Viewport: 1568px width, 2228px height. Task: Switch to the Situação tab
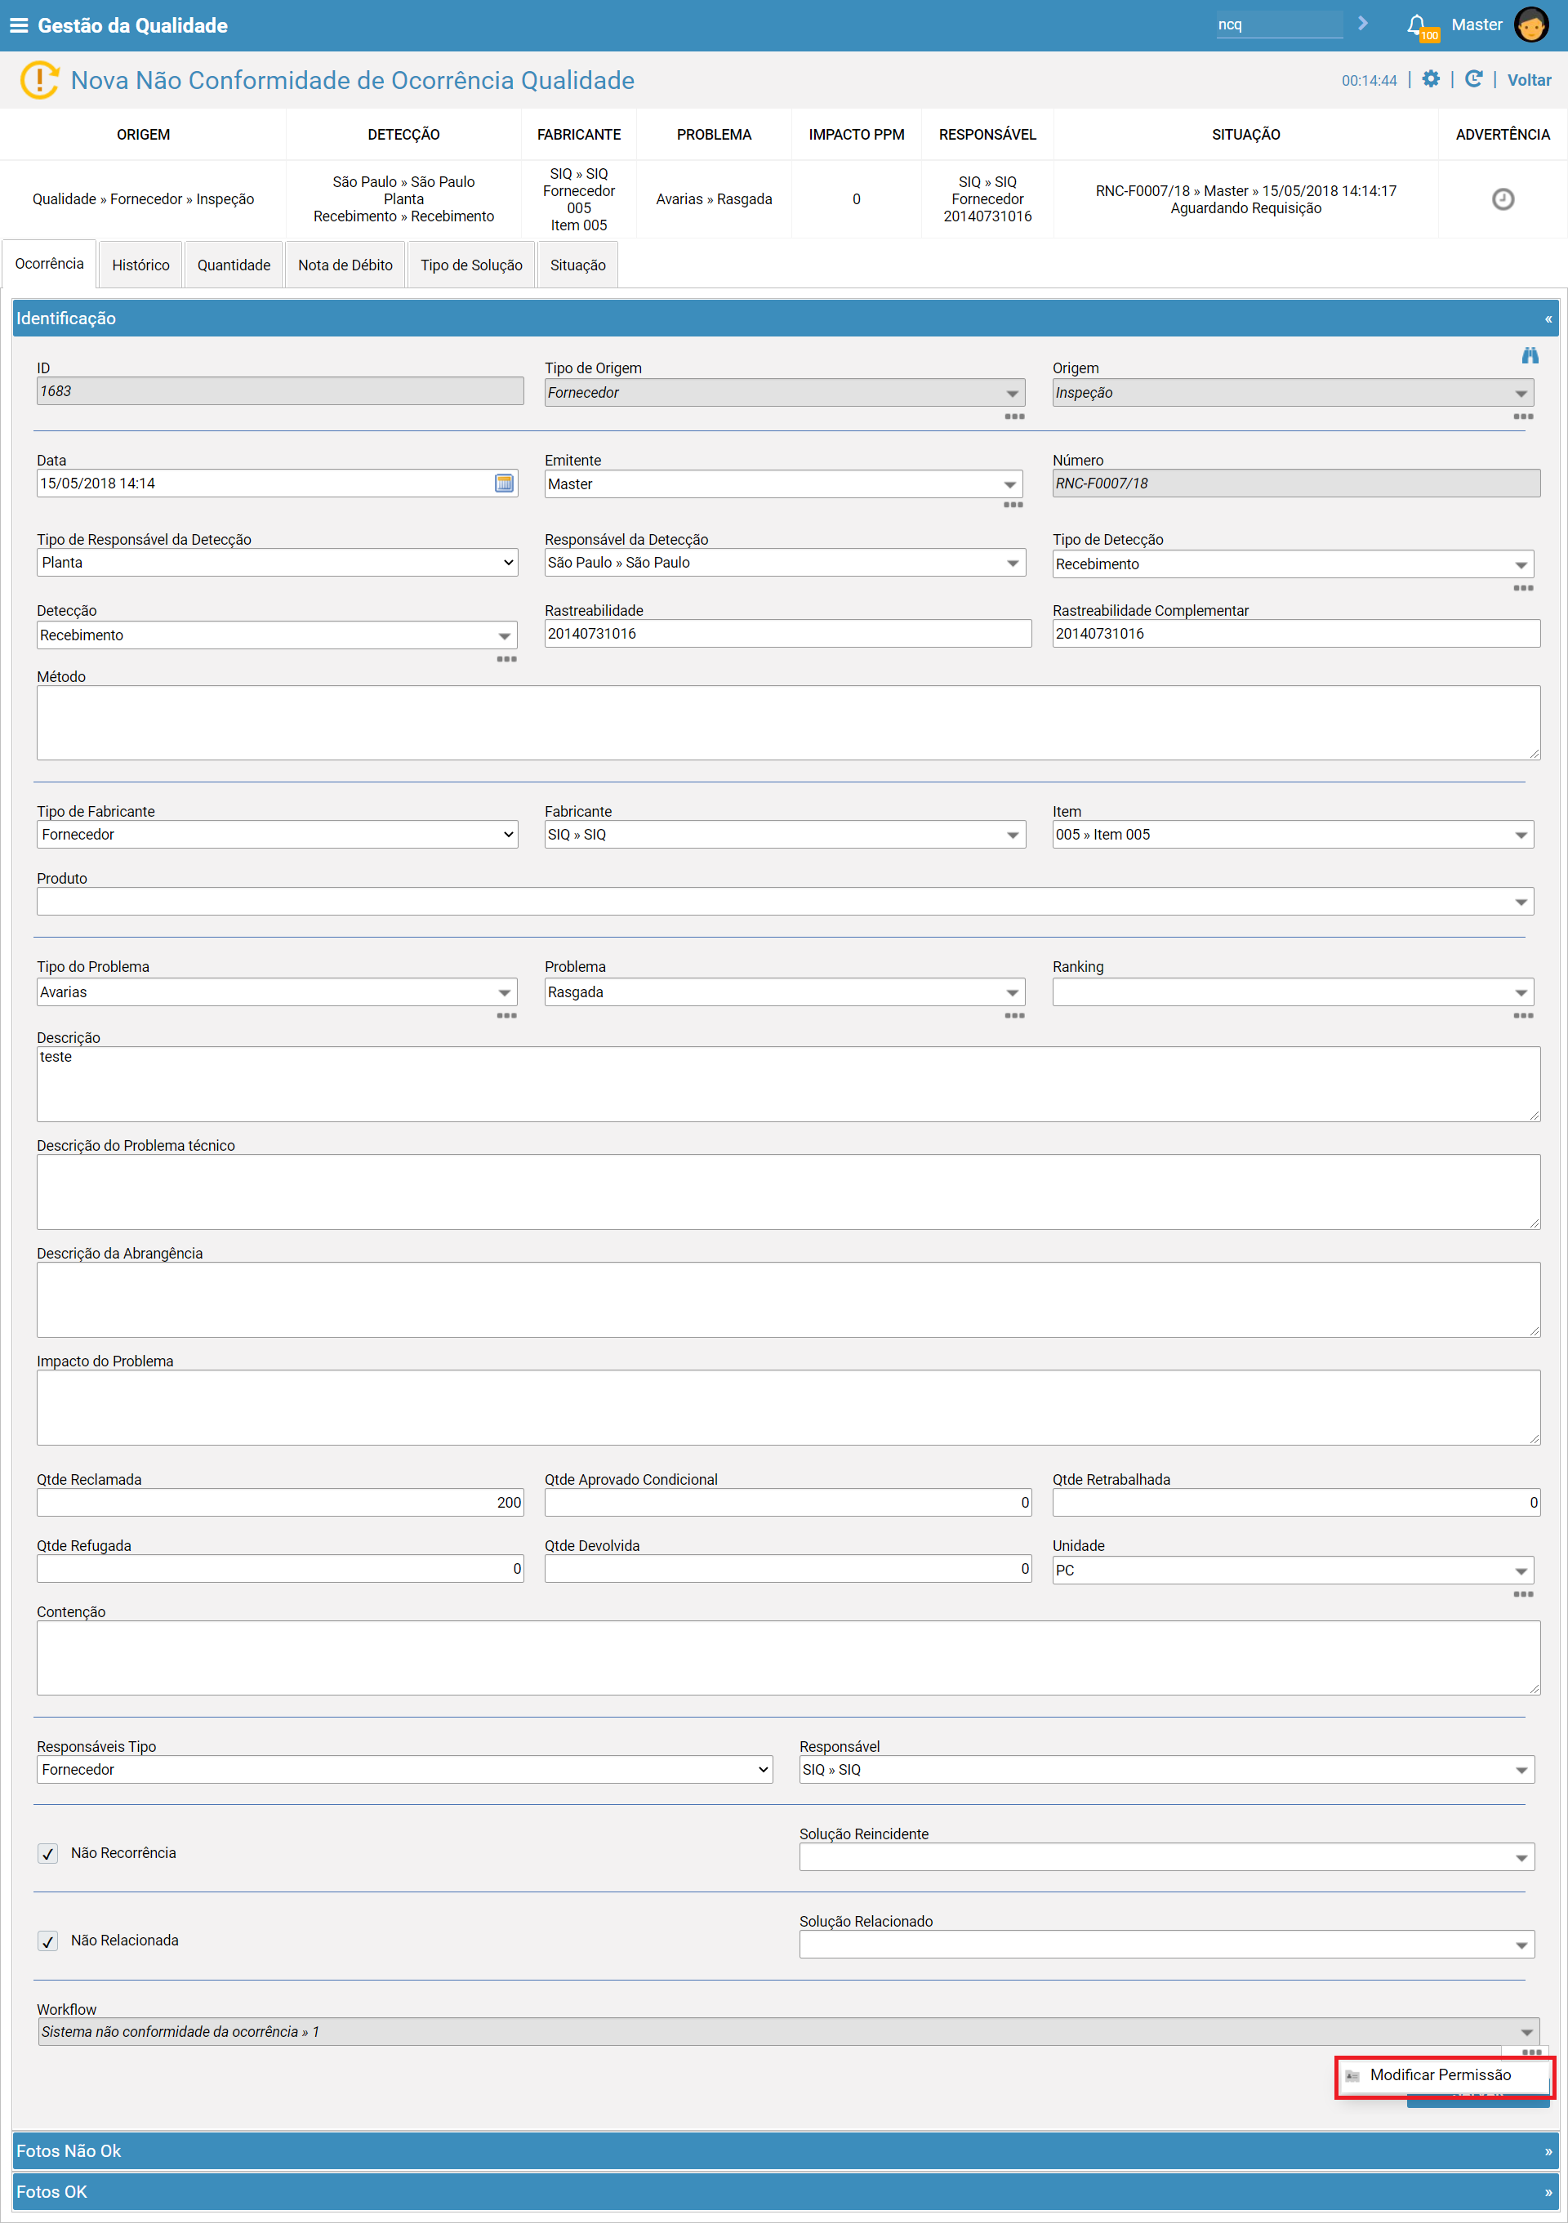pyautogui.click(x=578, y=265)
